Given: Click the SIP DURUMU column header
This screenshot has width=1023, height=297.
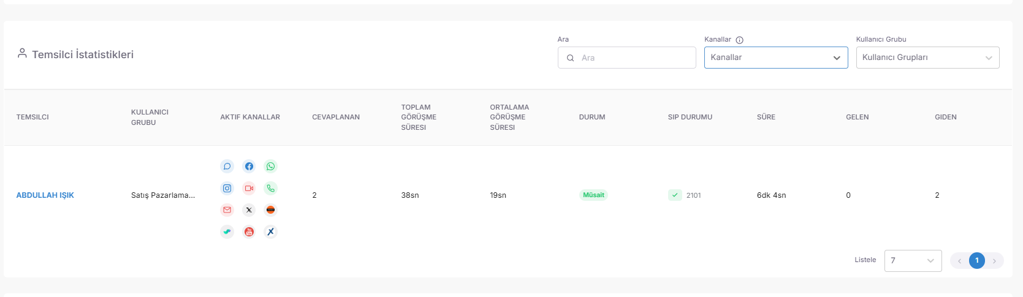Looking at the screenshot, I should [690, 117].
